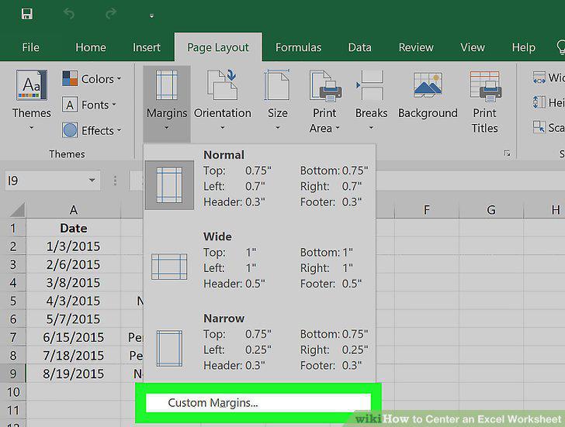Go to the Formulas tab
Viewport: 565px width, 427px height.
298,47
